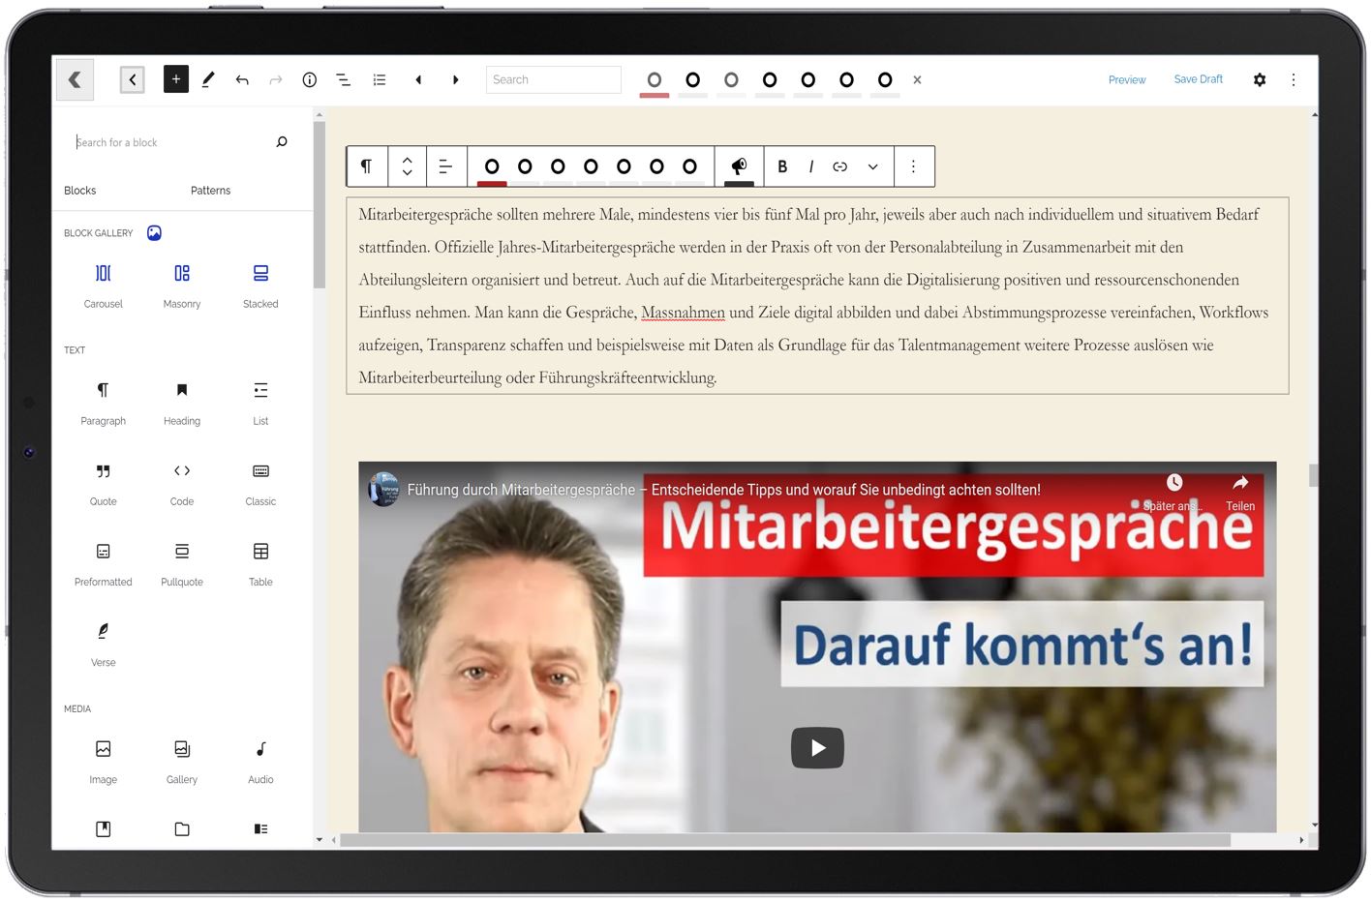This screenshot has height=902, width=1371.
Task: Click the editor horizontal scrollbar
Action: (785, 840)
